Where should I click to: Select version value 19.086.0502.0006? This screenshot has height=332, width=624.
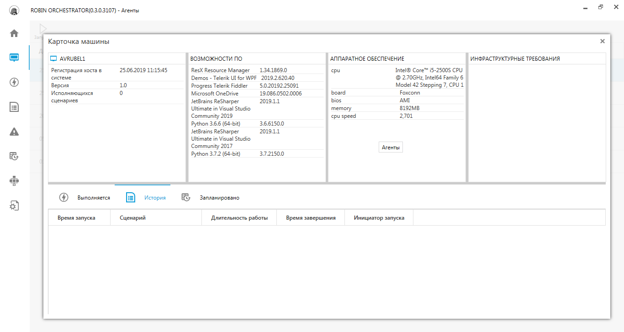pos(280,94)
